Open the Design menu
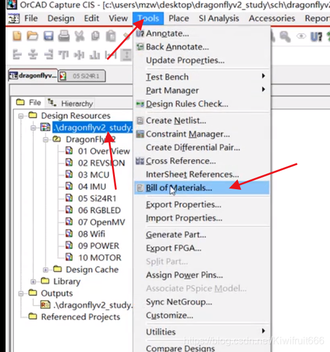The width and height of the screenshot is (330, 352). (x=61, y=18)
